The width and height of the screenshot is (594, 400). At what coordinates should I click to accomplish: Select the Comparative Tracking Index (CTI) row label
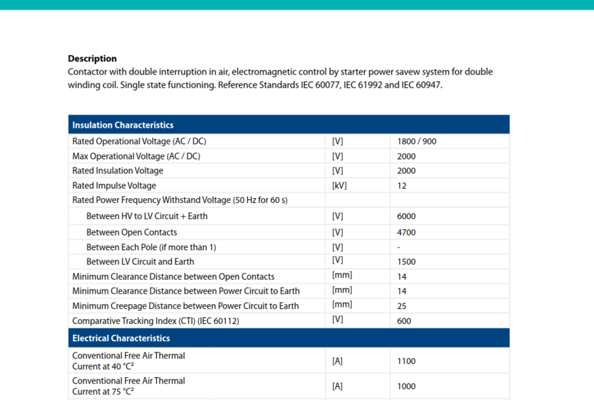coord(155,321)
